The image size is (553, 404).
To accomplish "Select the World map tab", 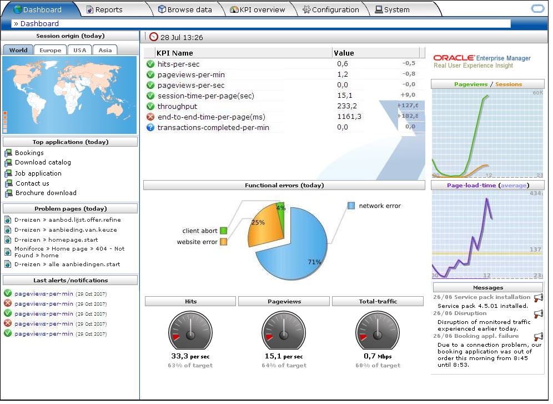I will [x=18, y=50].
